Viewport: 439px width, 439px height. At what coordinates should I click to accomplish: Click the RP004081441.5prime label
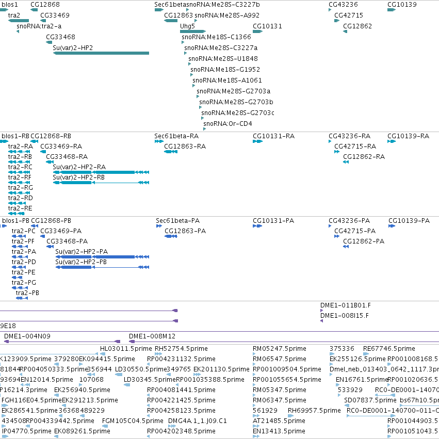(181, 389)
